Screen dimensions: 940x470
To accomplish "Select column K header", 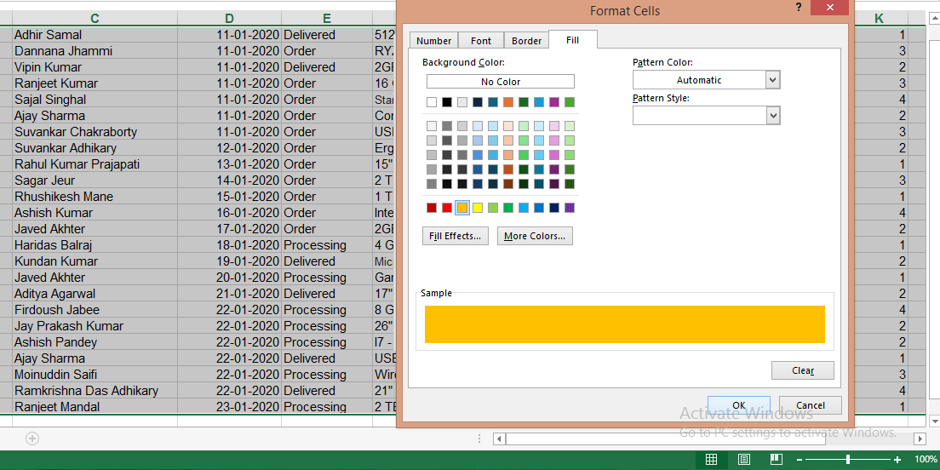I will coord(879,19).
